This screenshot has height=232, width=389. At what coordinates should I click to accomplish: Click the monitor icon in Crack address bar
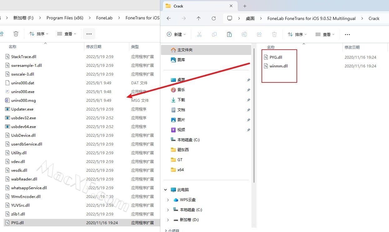coord(230,18)
